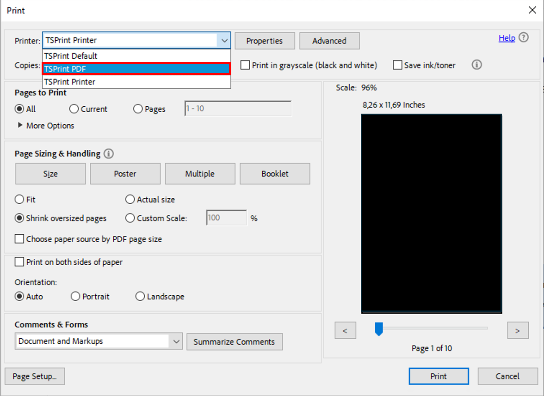Click the Poster button

(x=125, y=174)
